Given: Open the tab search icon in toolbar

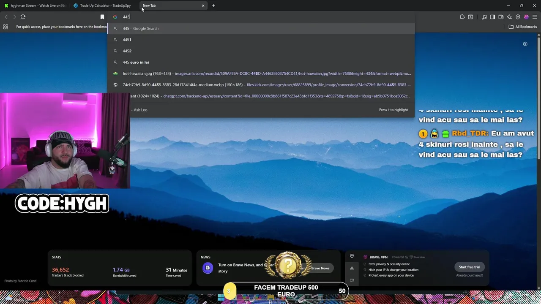Looking at the screenshot, I should point(470,17).
